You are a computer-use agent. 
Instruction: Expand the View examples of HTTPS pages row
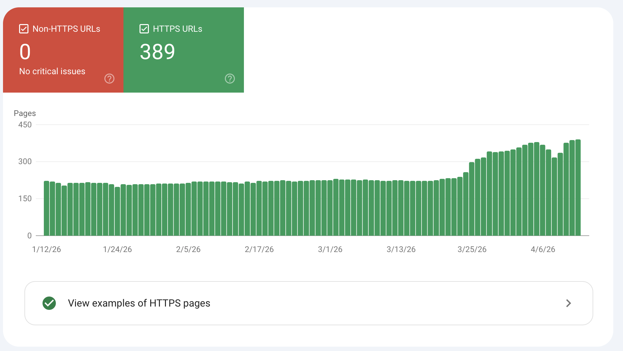click(308, 303)
